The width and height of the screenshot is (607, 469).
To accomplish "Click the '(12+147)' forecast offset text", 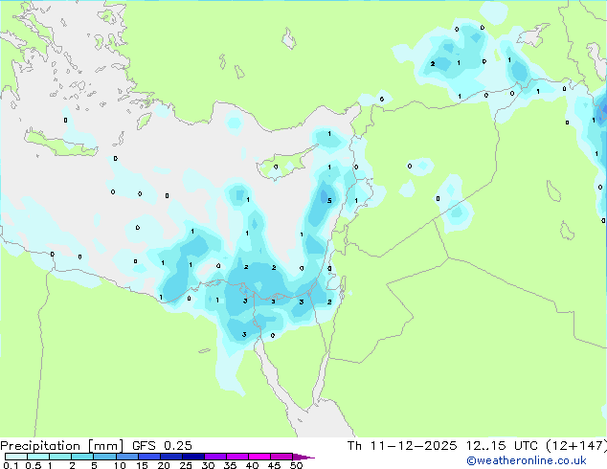I will [576, 446].
